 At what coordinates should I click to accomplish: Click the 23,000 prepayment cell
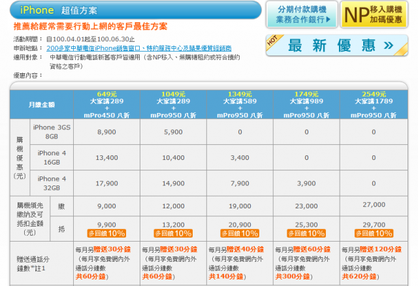tap(306, 206)
